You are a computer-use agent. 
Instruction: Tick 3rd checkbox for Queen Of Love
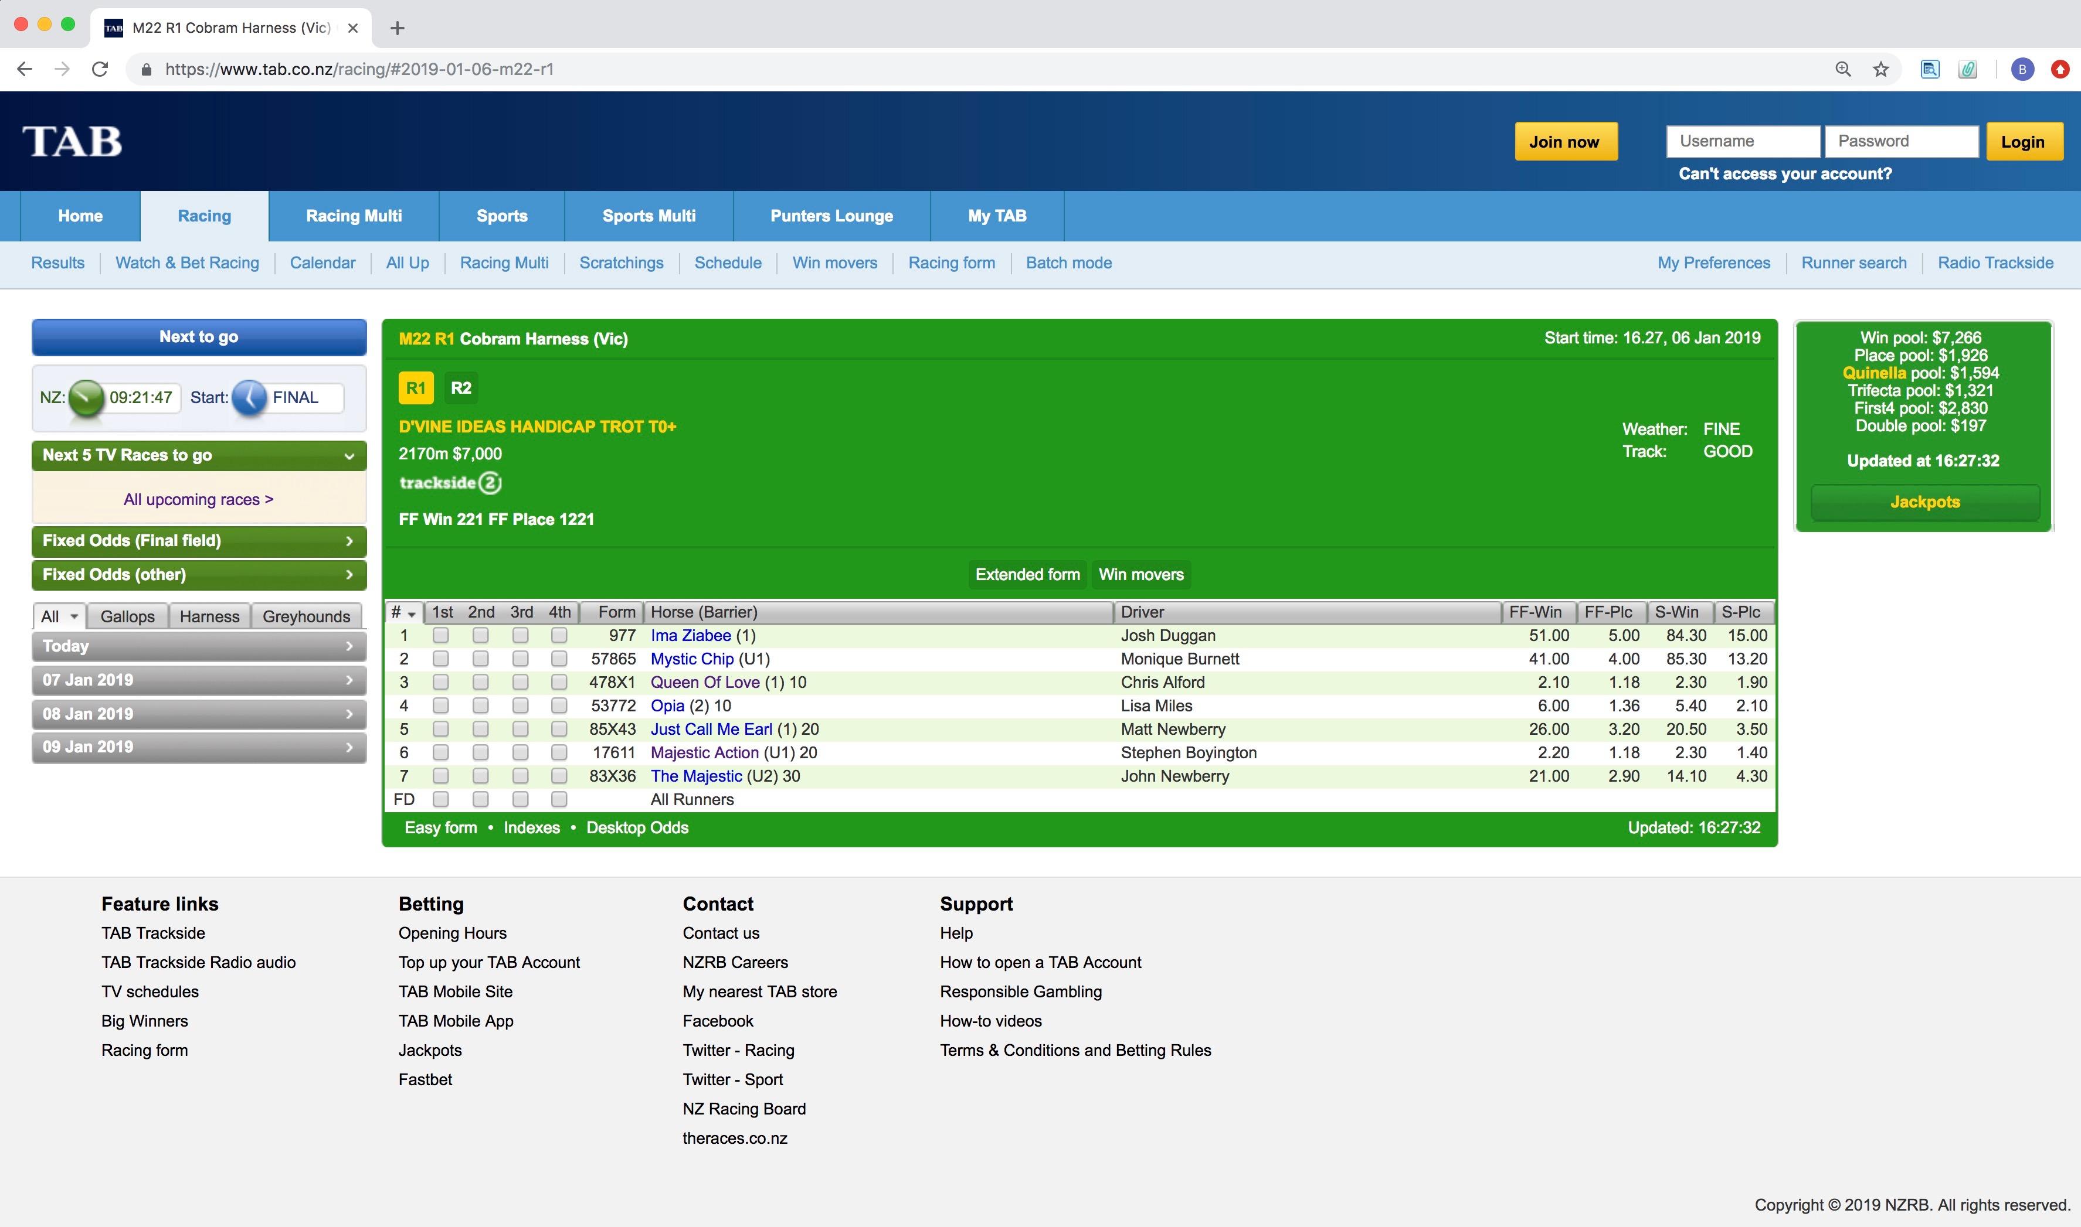click(521, 682)
